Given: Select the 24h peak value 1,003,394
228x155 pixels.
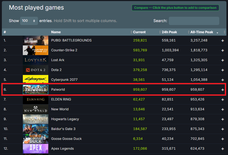Looking at the screenshot, I should [170, 50].
